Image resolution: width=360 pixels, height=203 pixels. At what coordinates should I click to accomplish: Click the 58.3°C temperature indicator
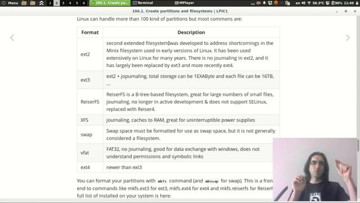tap(318, 3)
